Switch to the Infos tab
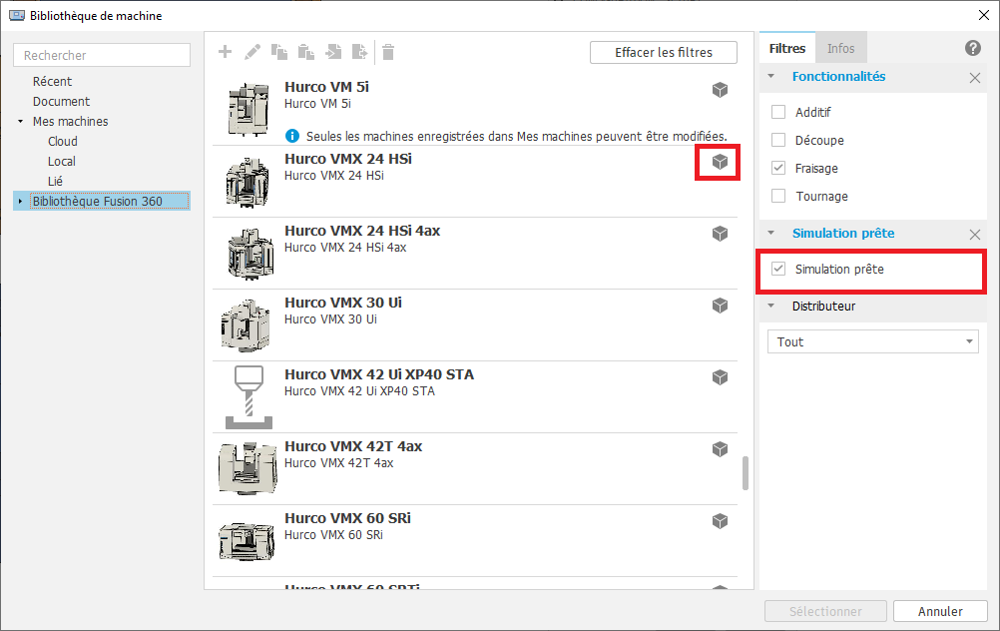This screenshot has height=631, width=1000. tap(840, 48)
